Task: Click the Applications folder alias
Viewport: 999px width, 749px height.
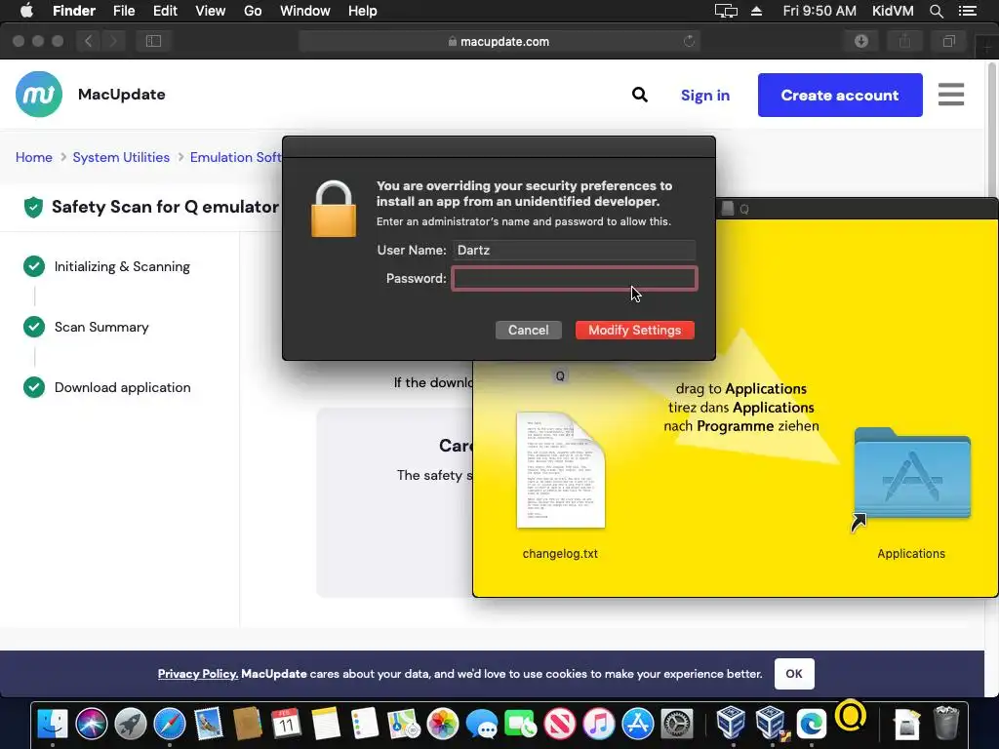Action: [x=912, y=475]
